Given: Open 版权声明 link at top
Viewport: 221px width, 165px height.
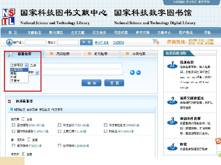Looking at the screenshot, I should coord(204,2).
